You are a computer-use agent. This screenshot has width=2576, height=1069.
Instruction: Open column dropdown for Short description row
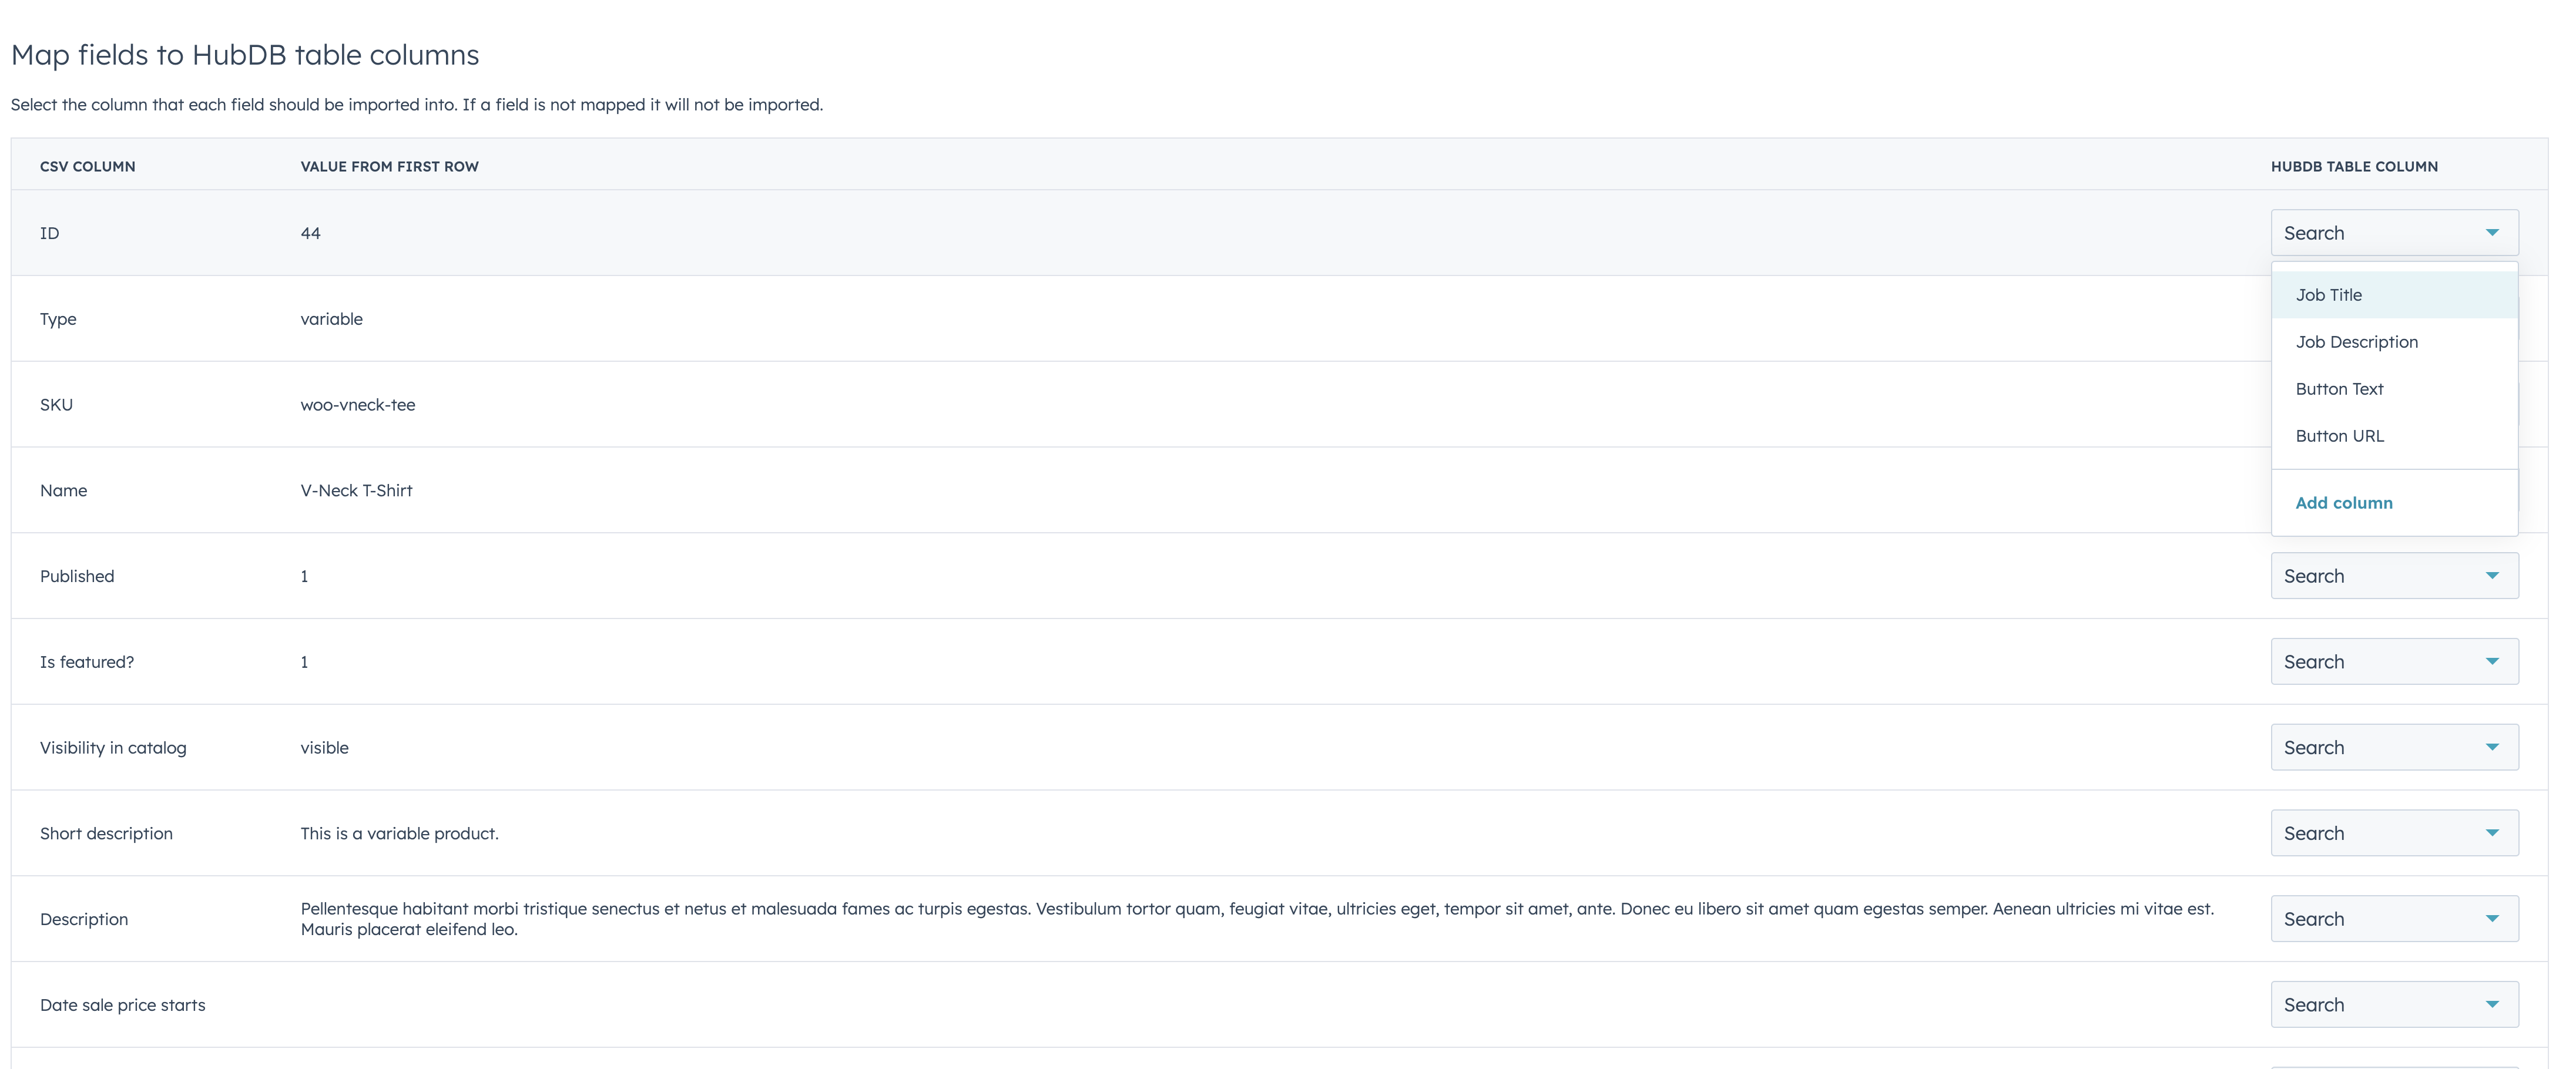pos(2394,833)
